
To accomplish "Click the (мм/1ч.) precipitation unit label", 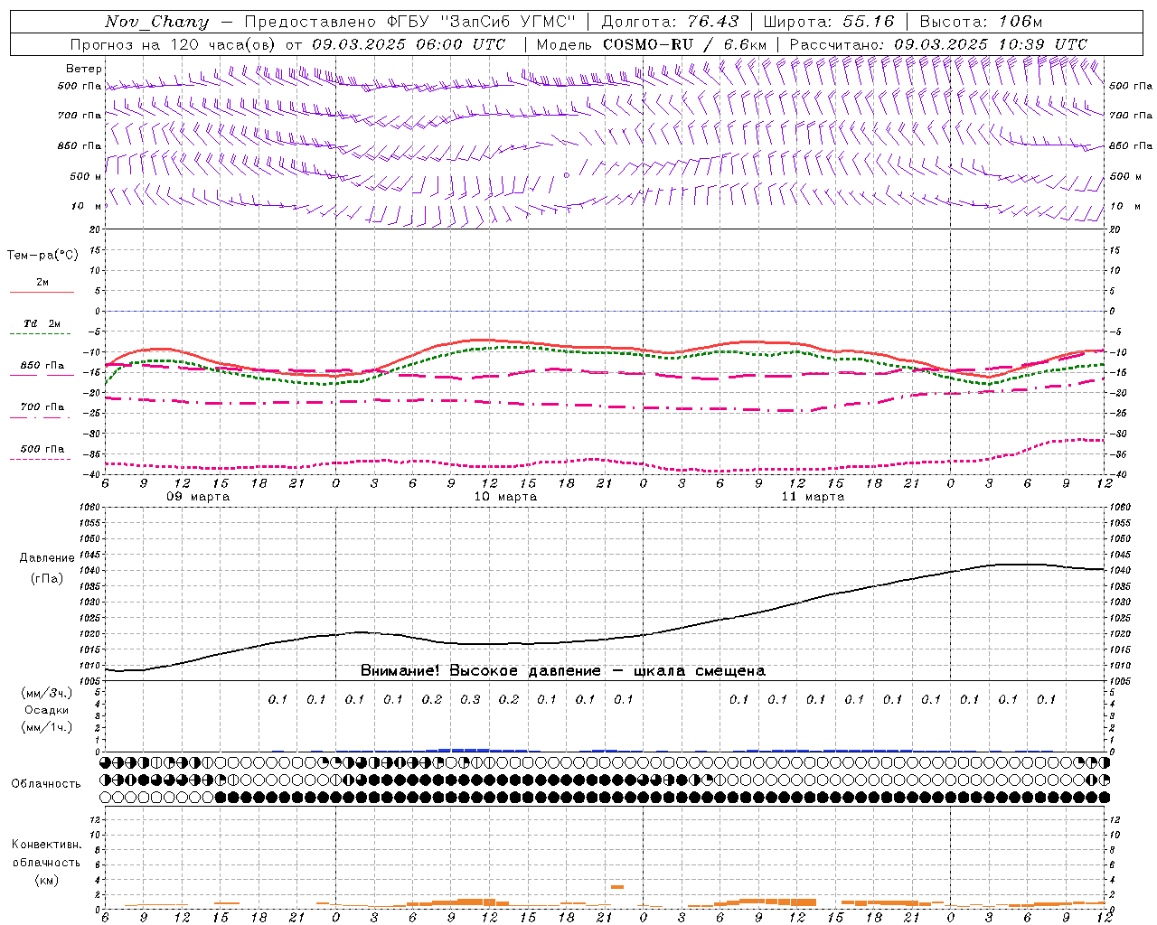I will [x=47, y=727].
